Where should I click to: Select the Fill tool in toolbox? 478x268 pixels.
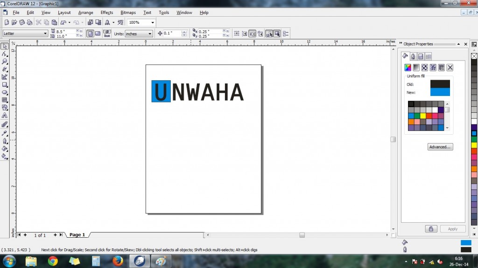tap(5, 149)
